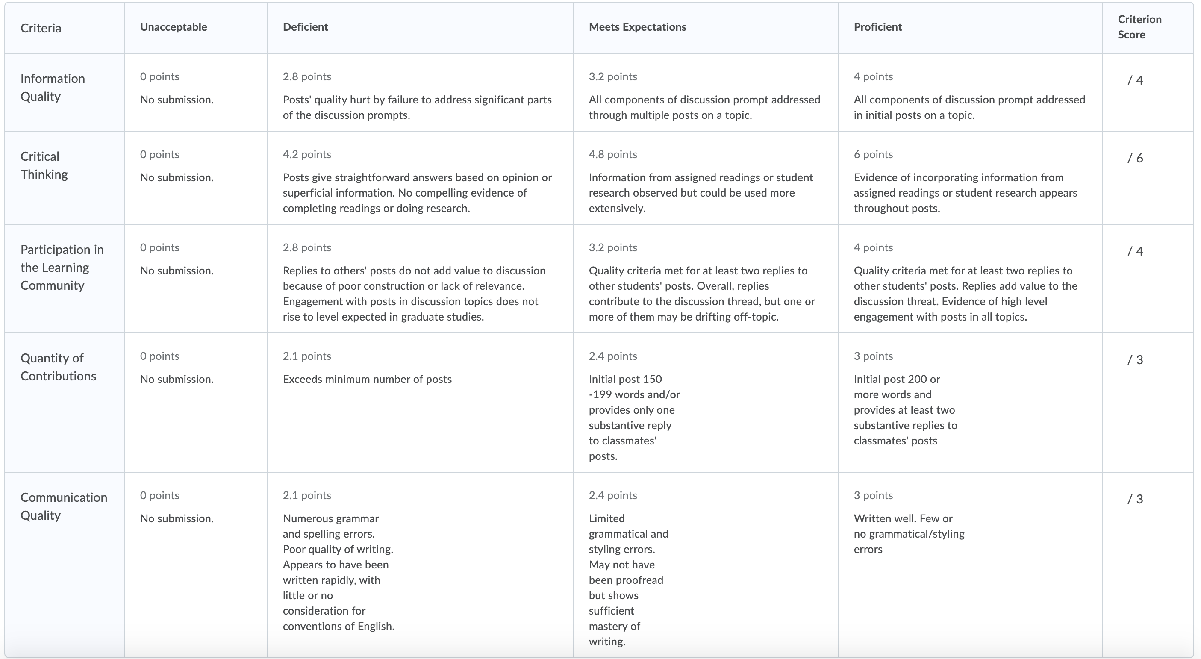Screen dimensions: 1201x659
Task: Choose Exceeds minimum number of posts cell
Action: 420,403
